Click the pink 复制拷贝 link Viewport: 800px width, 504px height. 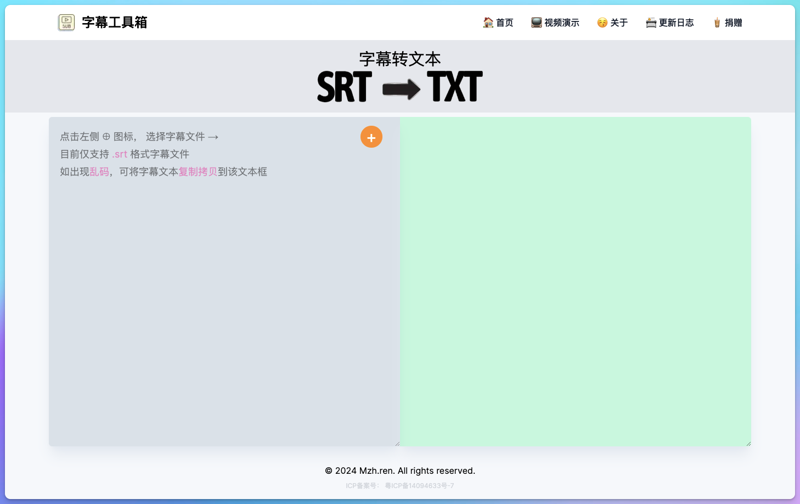(x=197, y=172)
